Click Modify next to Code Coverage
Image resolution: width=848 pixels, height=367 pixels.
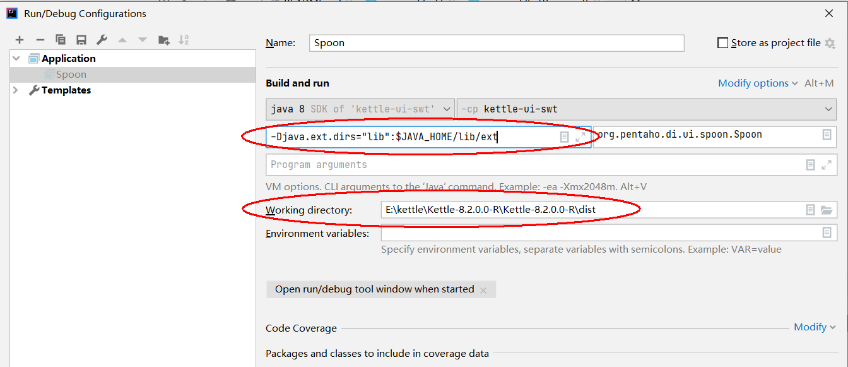pyautogui.click(x=811, y=327)
